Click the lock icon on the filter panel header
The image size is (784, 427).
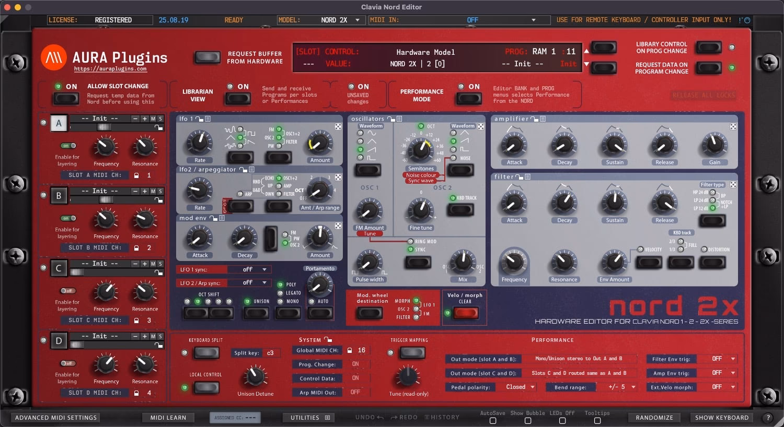tap(519, 176)
